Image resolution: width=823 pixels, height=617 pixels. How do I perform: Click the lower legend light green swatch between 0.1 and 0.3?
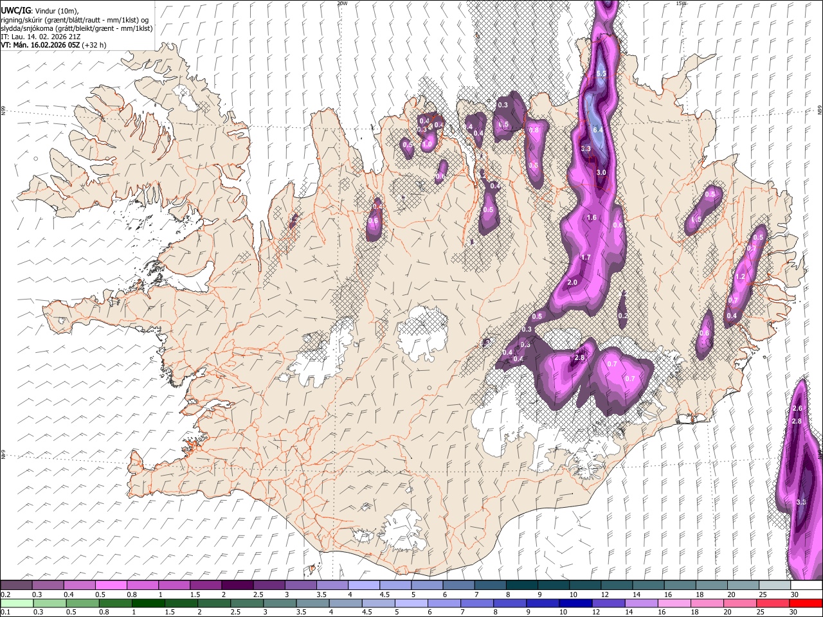16,603
